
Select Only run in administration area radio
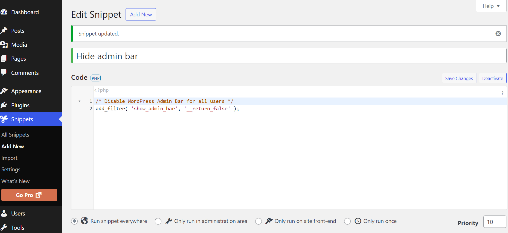158,221
